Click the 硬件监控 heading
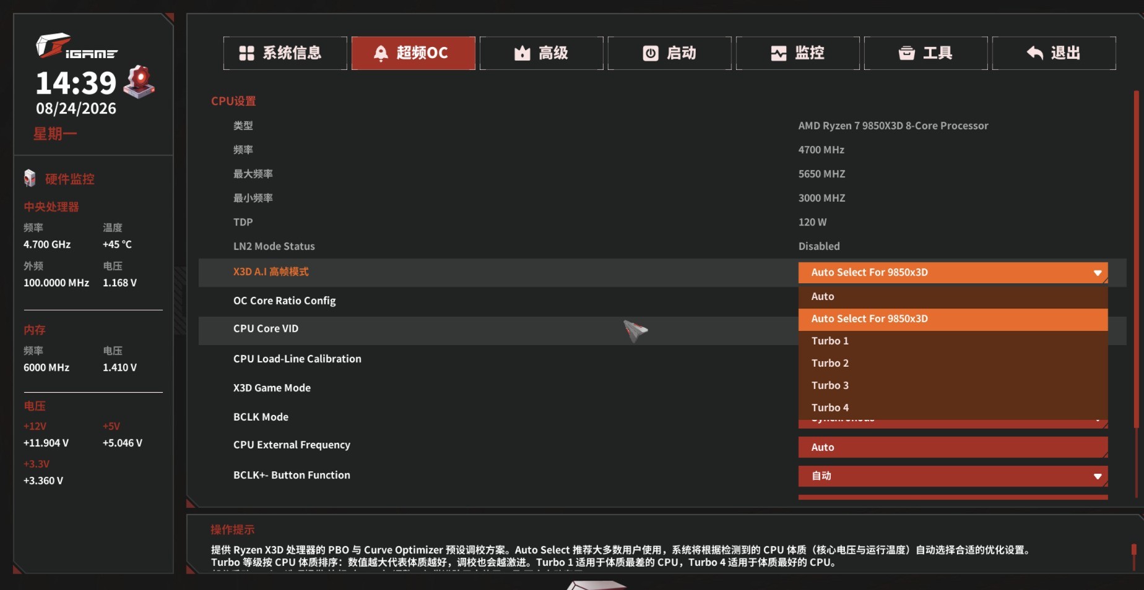The width and height of the screenshot is (1144, 590). [x=69, y=179]
